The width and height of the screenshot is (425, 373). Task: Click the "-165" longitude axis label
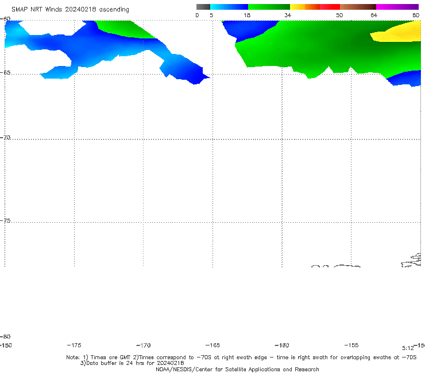tap(212, 345)
